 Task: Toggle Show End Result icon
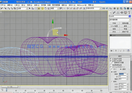point(116,51)
